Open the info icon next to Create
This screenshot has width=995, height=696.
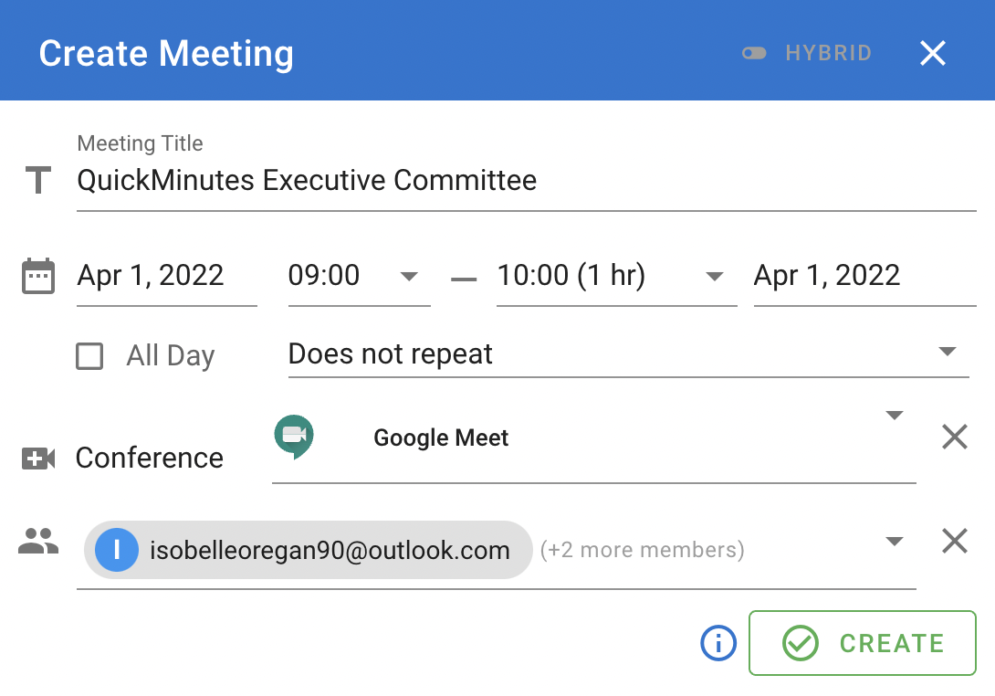pyautogui.click(x=718, y=643)
